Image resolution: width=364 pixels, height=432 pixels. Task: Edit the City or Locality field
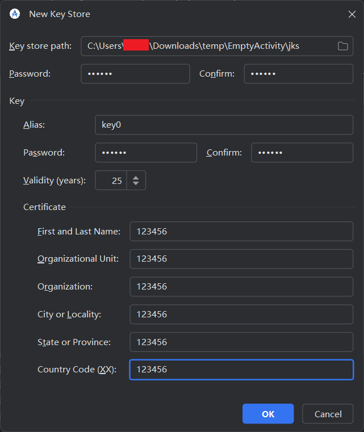241,314
